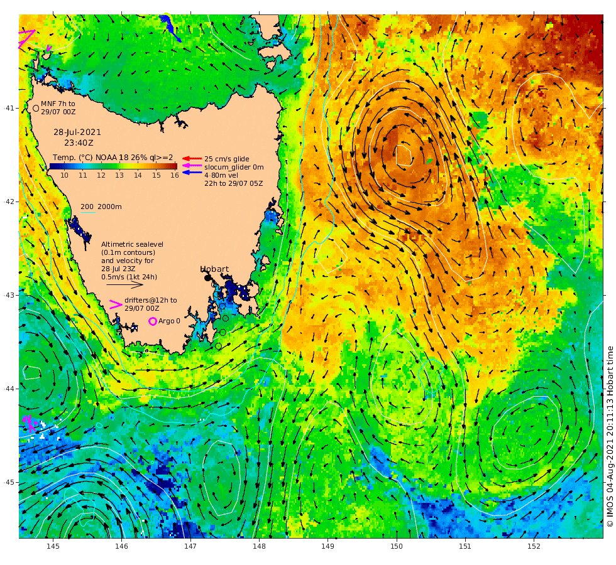Click the cyan circle contour near 150.5E, -44

tap(431, 376)
